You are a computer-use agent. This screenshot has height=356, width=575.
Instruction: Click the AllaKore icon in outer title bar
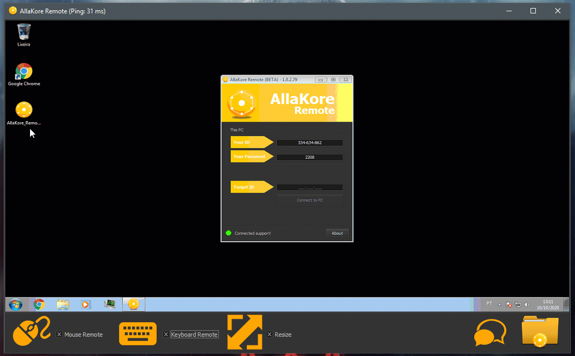[x=13, y=11]
